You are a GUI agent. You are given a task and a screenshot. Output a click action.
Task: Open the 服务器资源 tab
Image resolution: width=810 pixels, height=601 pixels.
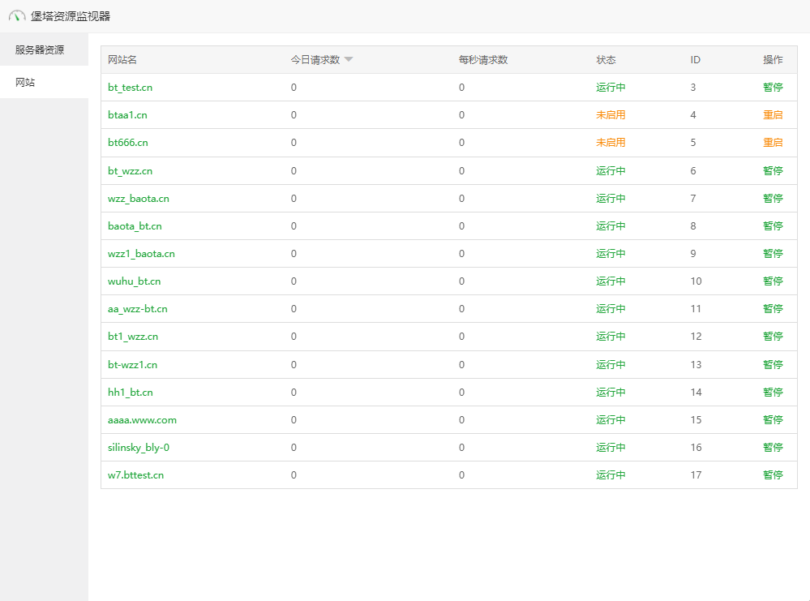pyautogui.click(x=39, y=49)
